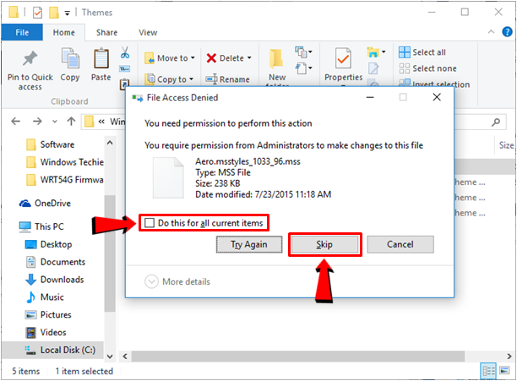Click the Paste clipboard icon
The height and width of the screenshot is (381, 517).
click(x=101, y=58)
